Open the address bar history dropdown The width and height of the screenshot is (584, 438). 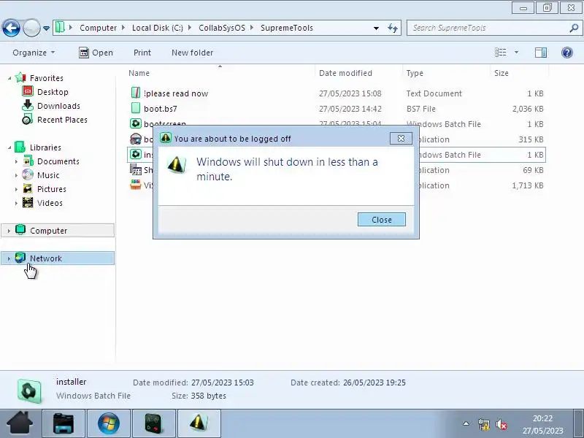[376, 28]
